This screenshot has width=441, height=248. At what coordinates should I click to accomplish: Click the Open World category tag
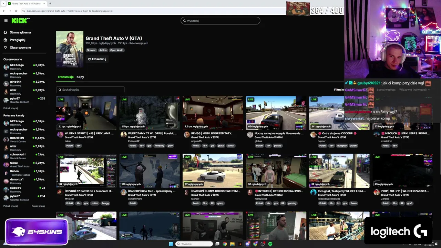tap(117, 50)
